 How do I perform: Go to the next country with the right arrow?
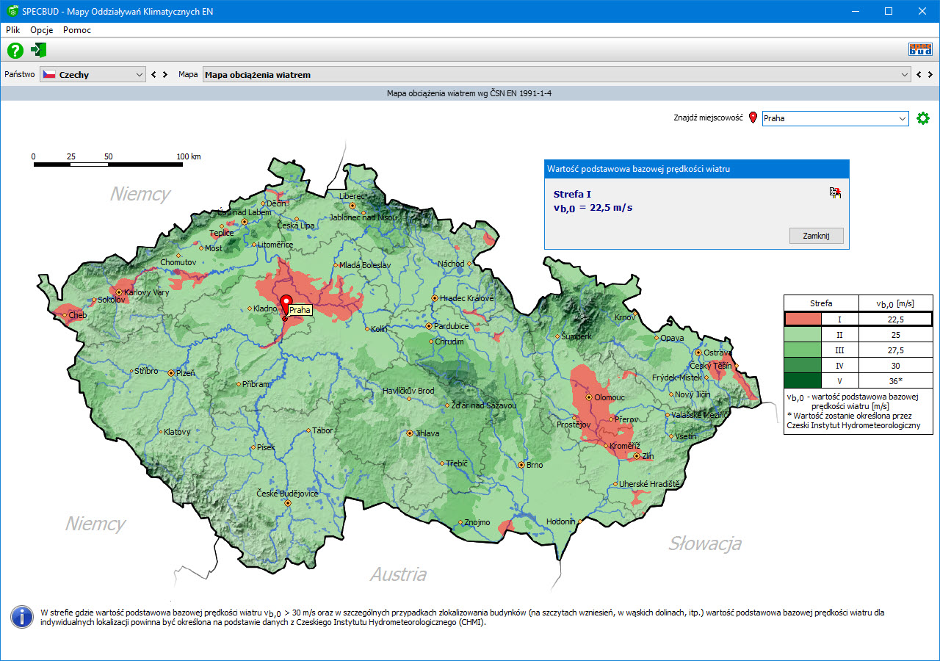(x=166, y=75)
